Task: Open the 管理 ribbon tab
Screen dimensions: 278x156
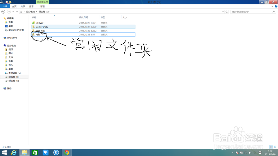Action: pyautogui.click(x=42, y=6)
